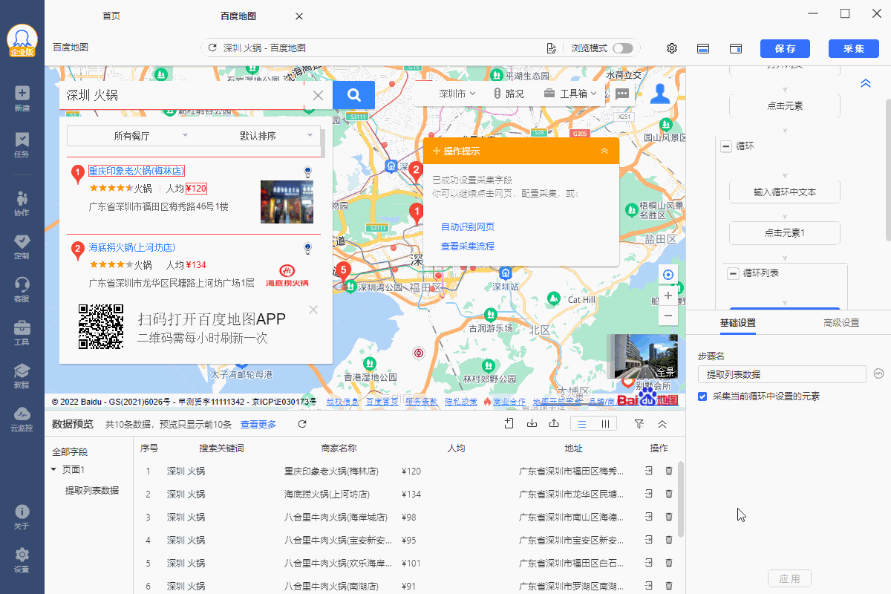Click the 查看采集流程 link

coord(468,247)
